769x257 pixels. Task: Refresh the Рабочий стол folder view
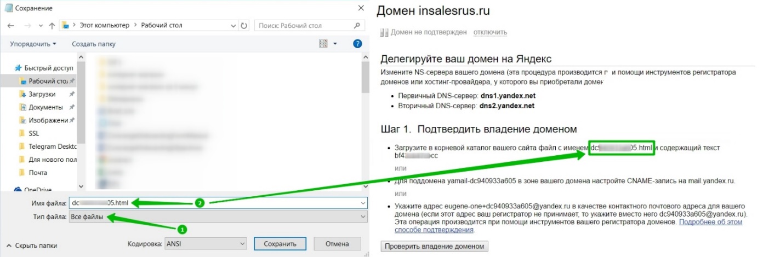[x=244, y=26]
